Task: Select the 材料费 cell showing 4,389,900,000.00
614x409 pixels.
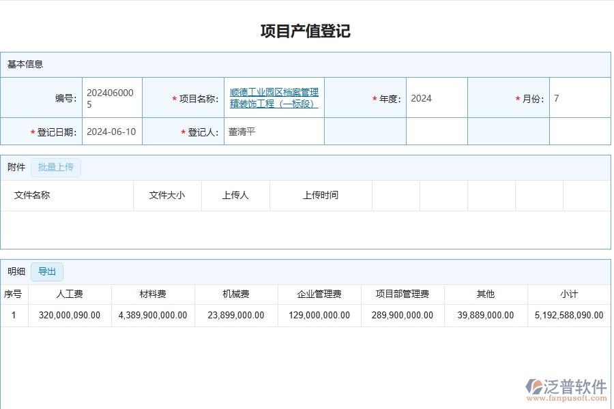Action: point(151,315)
